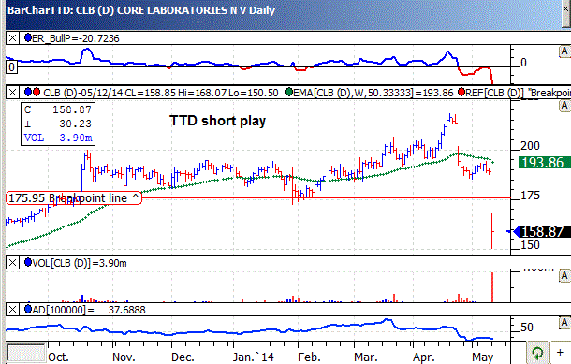The image size is (571, 364).
Task: Click the TTD short play annotation
Action: point(218,121)
